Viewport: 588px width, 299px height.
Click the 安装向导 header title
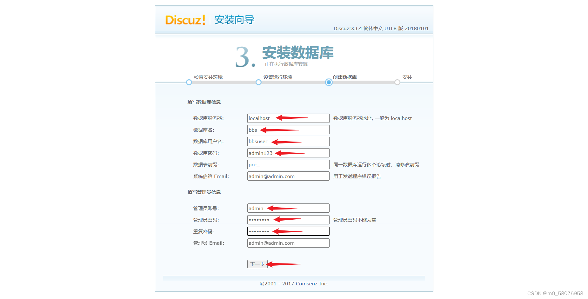click(x=234, y=20)
